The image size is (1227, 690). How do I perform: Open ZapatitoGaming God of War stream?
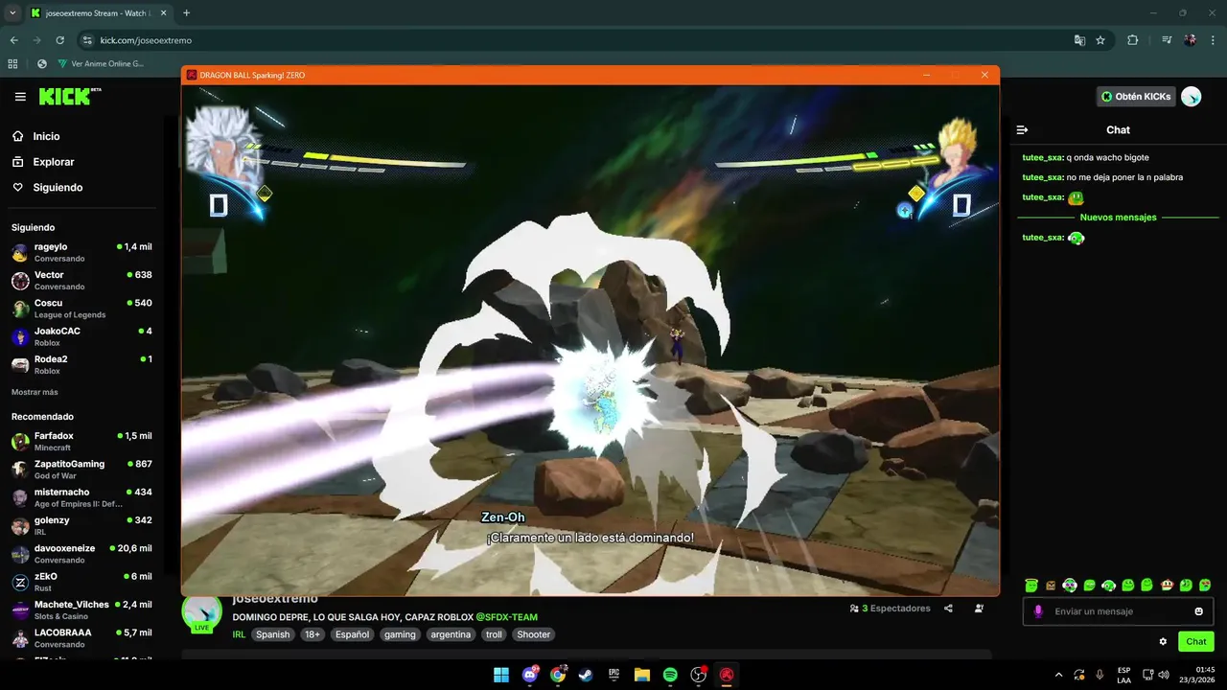coord(81,469)
